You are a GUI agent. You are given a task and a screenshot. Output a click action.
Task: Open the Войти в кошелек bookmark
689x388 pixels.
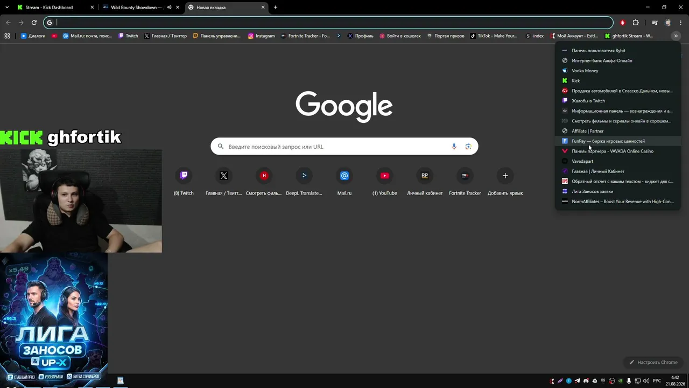tap(400, 36)
